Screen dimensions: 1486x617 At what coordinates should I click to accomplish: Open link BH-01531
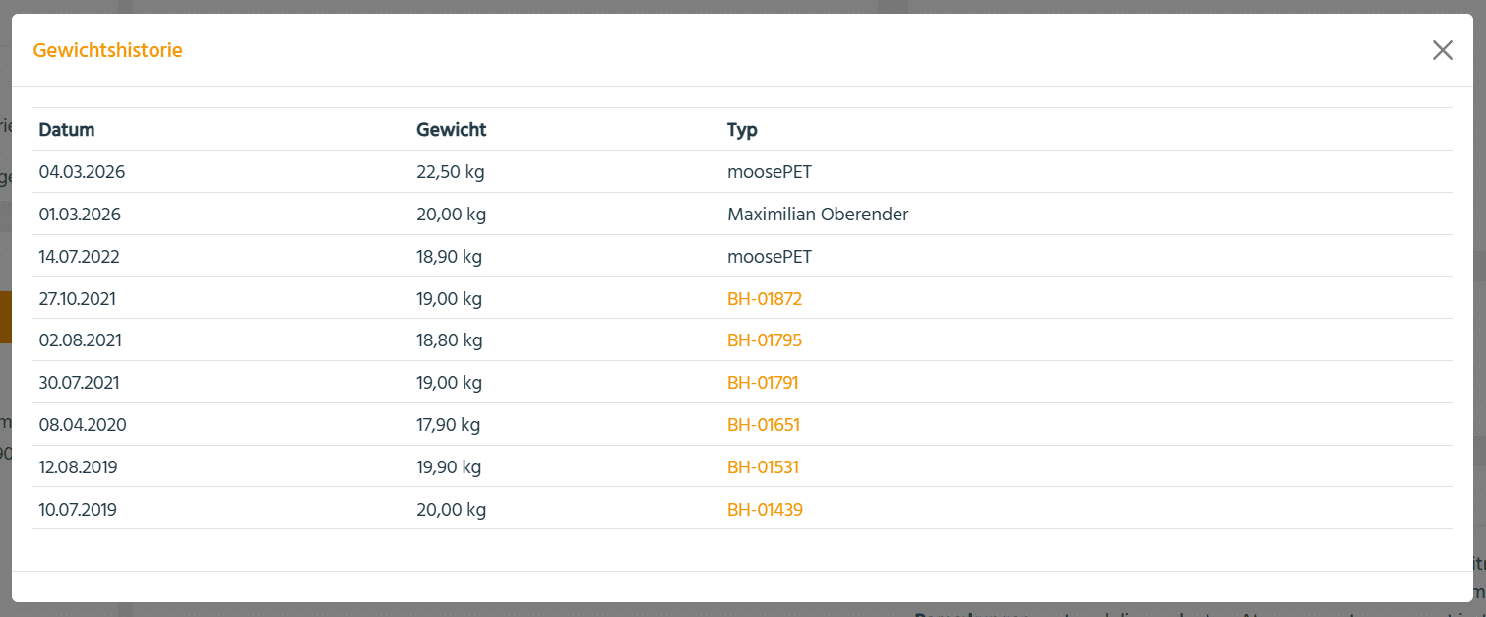pyautogui.click(x=763, y=467)
